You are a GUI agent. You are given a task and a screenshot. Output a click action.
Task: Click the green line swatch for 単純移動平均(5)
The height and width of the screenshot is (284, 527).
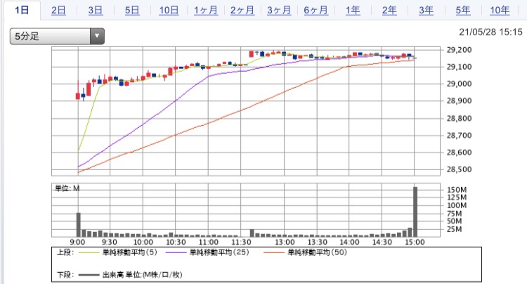pyautogui.click(x=89, y=253)
